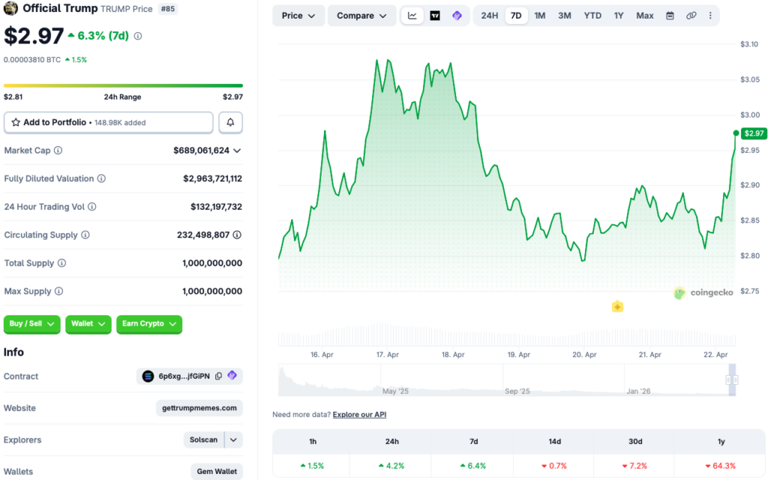
Task: Open the three-dot chart options menu
Action: point(710,16)
